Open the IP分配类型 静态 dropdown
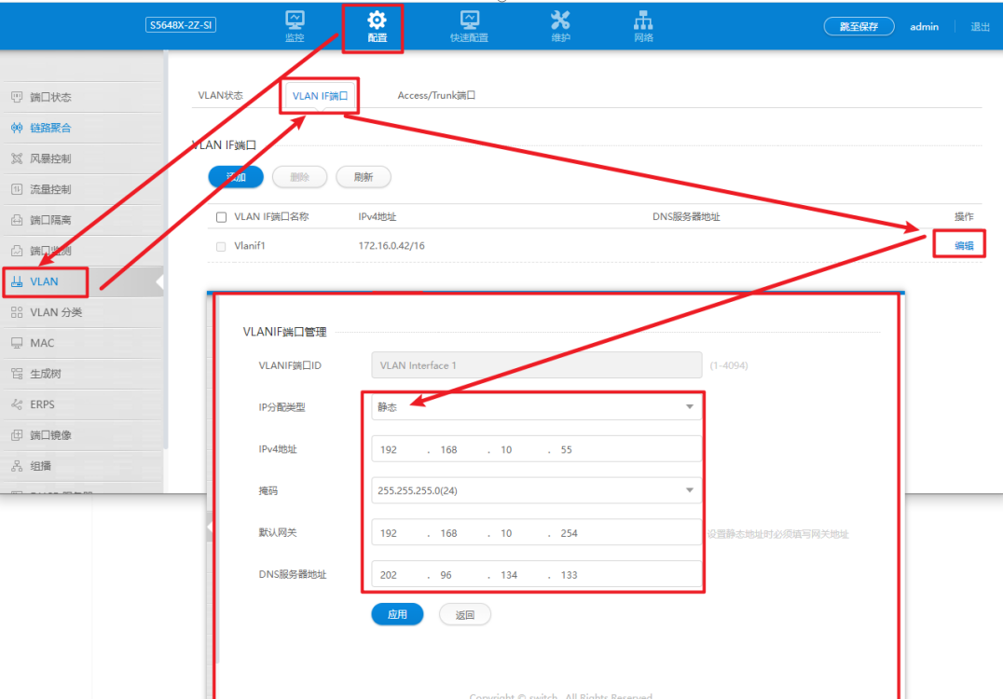Screen dimensions: 1003x699 536,406
